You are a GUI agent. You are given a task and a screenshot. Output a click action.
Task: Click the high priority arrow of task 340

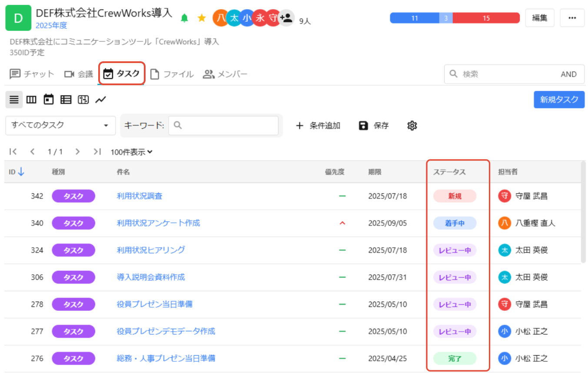(342, 223)
